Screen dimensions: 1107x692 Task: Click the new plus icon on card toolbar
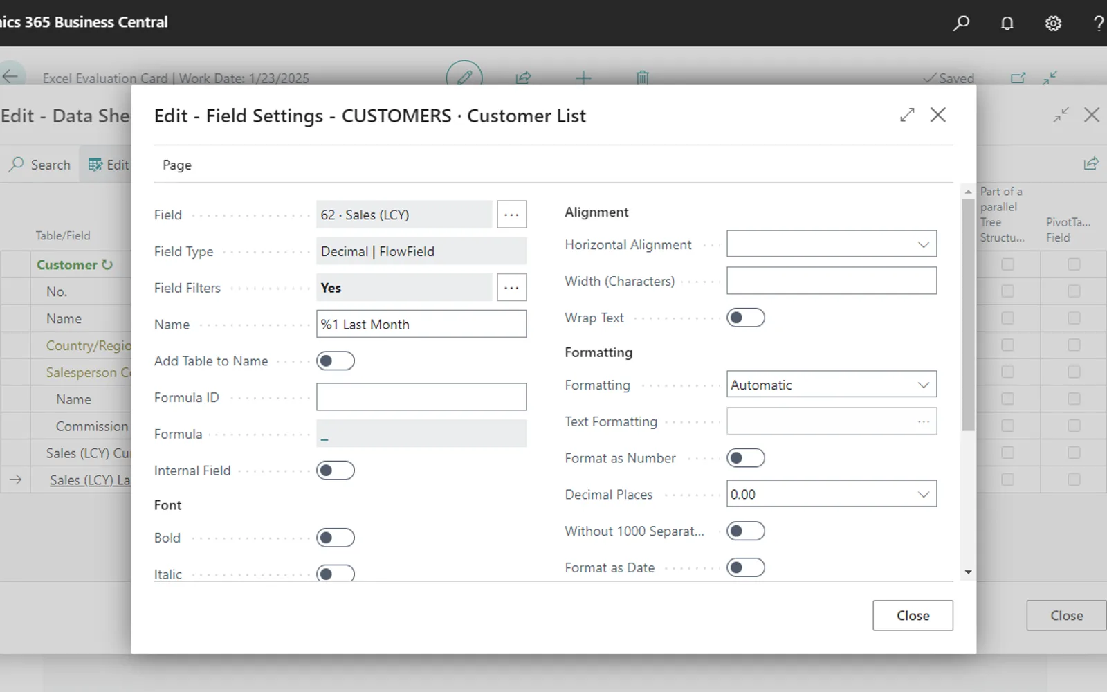click(x=583, y=78)
